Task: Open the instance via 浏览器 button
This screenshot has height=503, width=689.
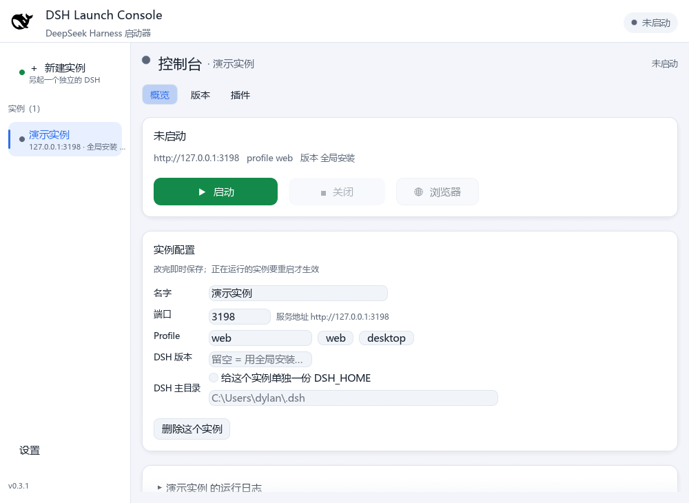Action: tap(438, 192)
